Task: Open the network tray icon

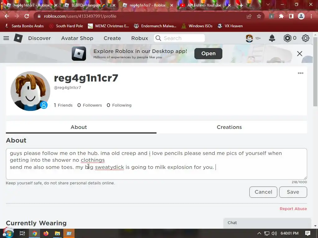Action: (x=267, y=233)
